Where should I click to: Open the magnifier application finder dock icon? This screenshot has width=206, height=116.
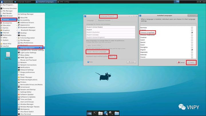pyautogui.click(x=111, y=113)
